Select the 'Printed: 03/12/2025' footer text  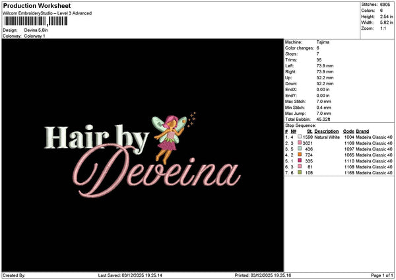click(x=263, y=275)
